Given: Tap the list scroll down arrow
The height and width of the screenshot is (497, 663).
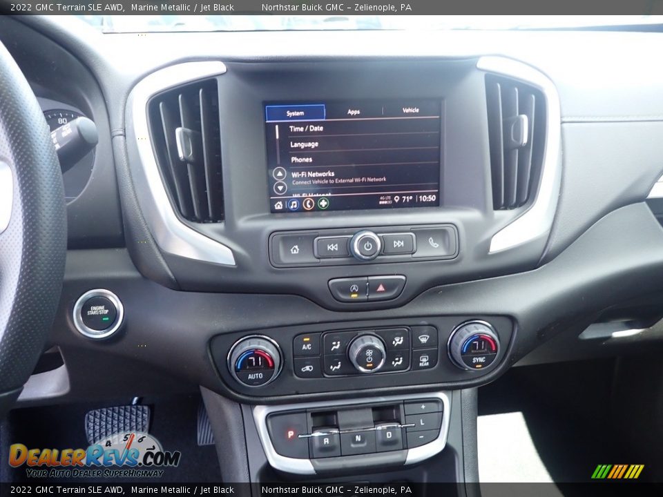Looking at the screenshot, I should click(280, 188).
